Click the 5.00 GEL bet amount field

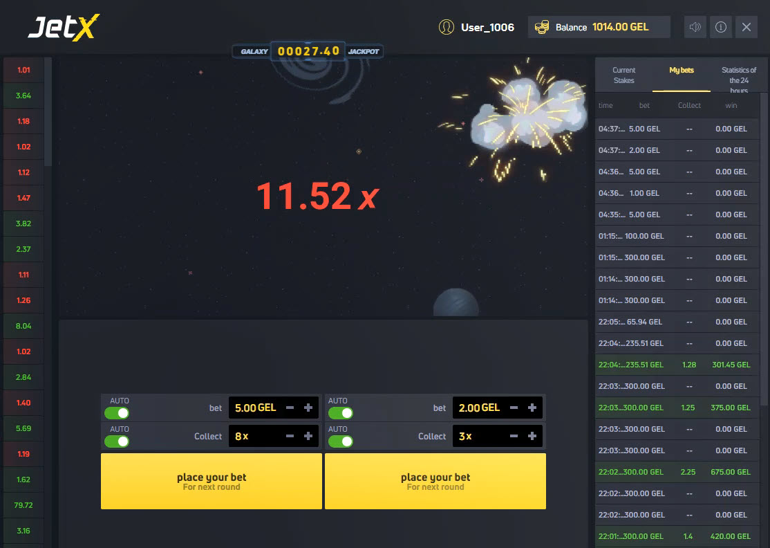coord(255,408)
